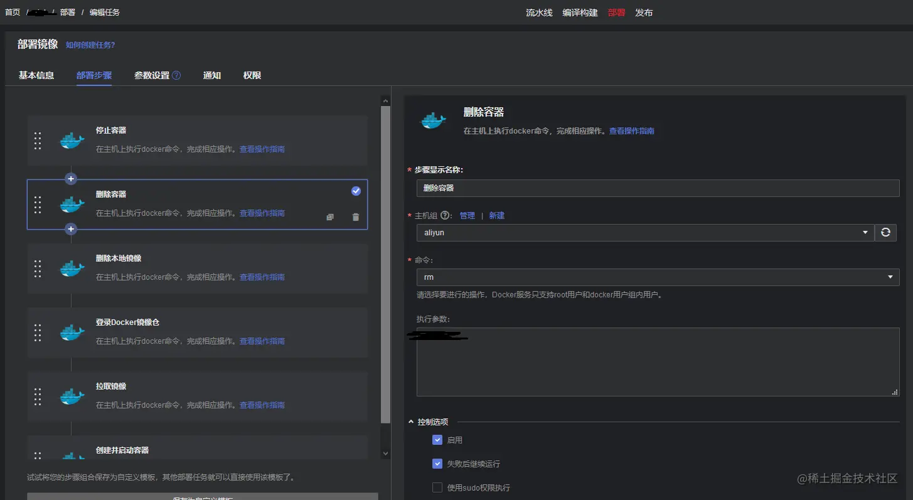Click the drag handle of 删除容器 step
This screenshot has height=500, width=913.
(38, 205)
